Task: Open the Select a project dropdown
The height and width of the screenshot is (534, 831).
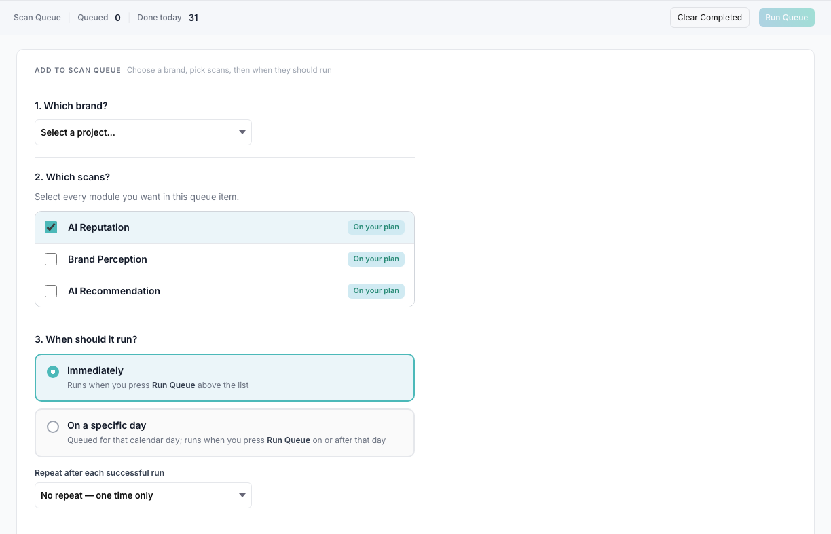Action: [143, 132]
